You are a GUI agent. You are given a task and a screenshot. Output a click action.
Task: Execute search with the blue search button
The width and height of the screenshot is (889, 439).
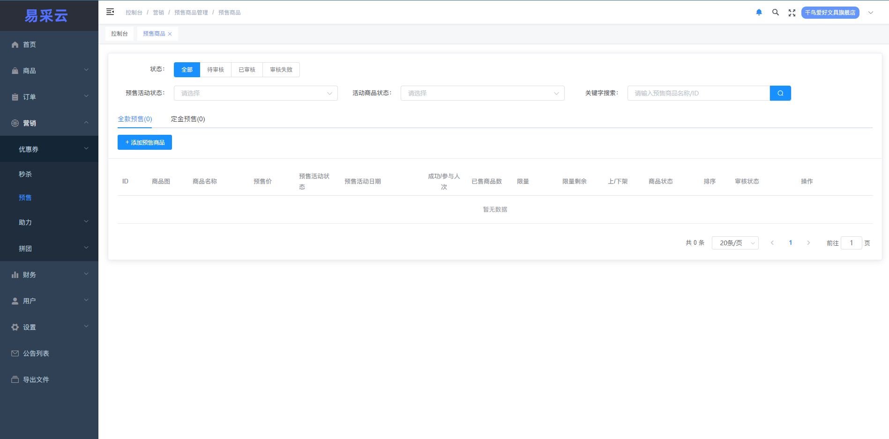point(780,93)
